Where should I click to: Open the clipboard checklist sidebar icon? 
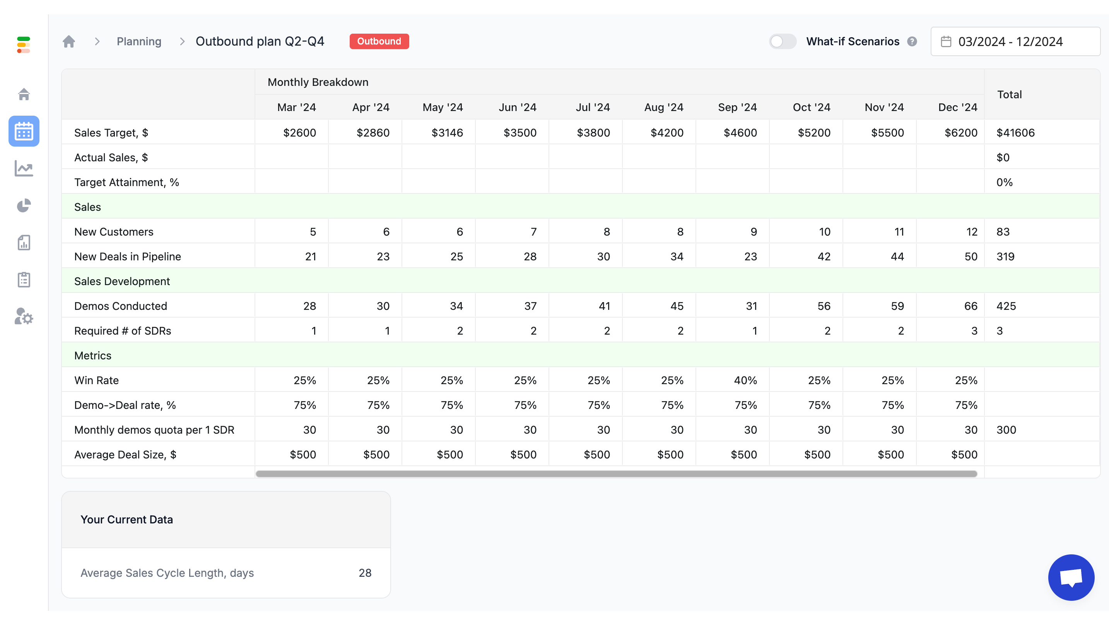(24, 279)
